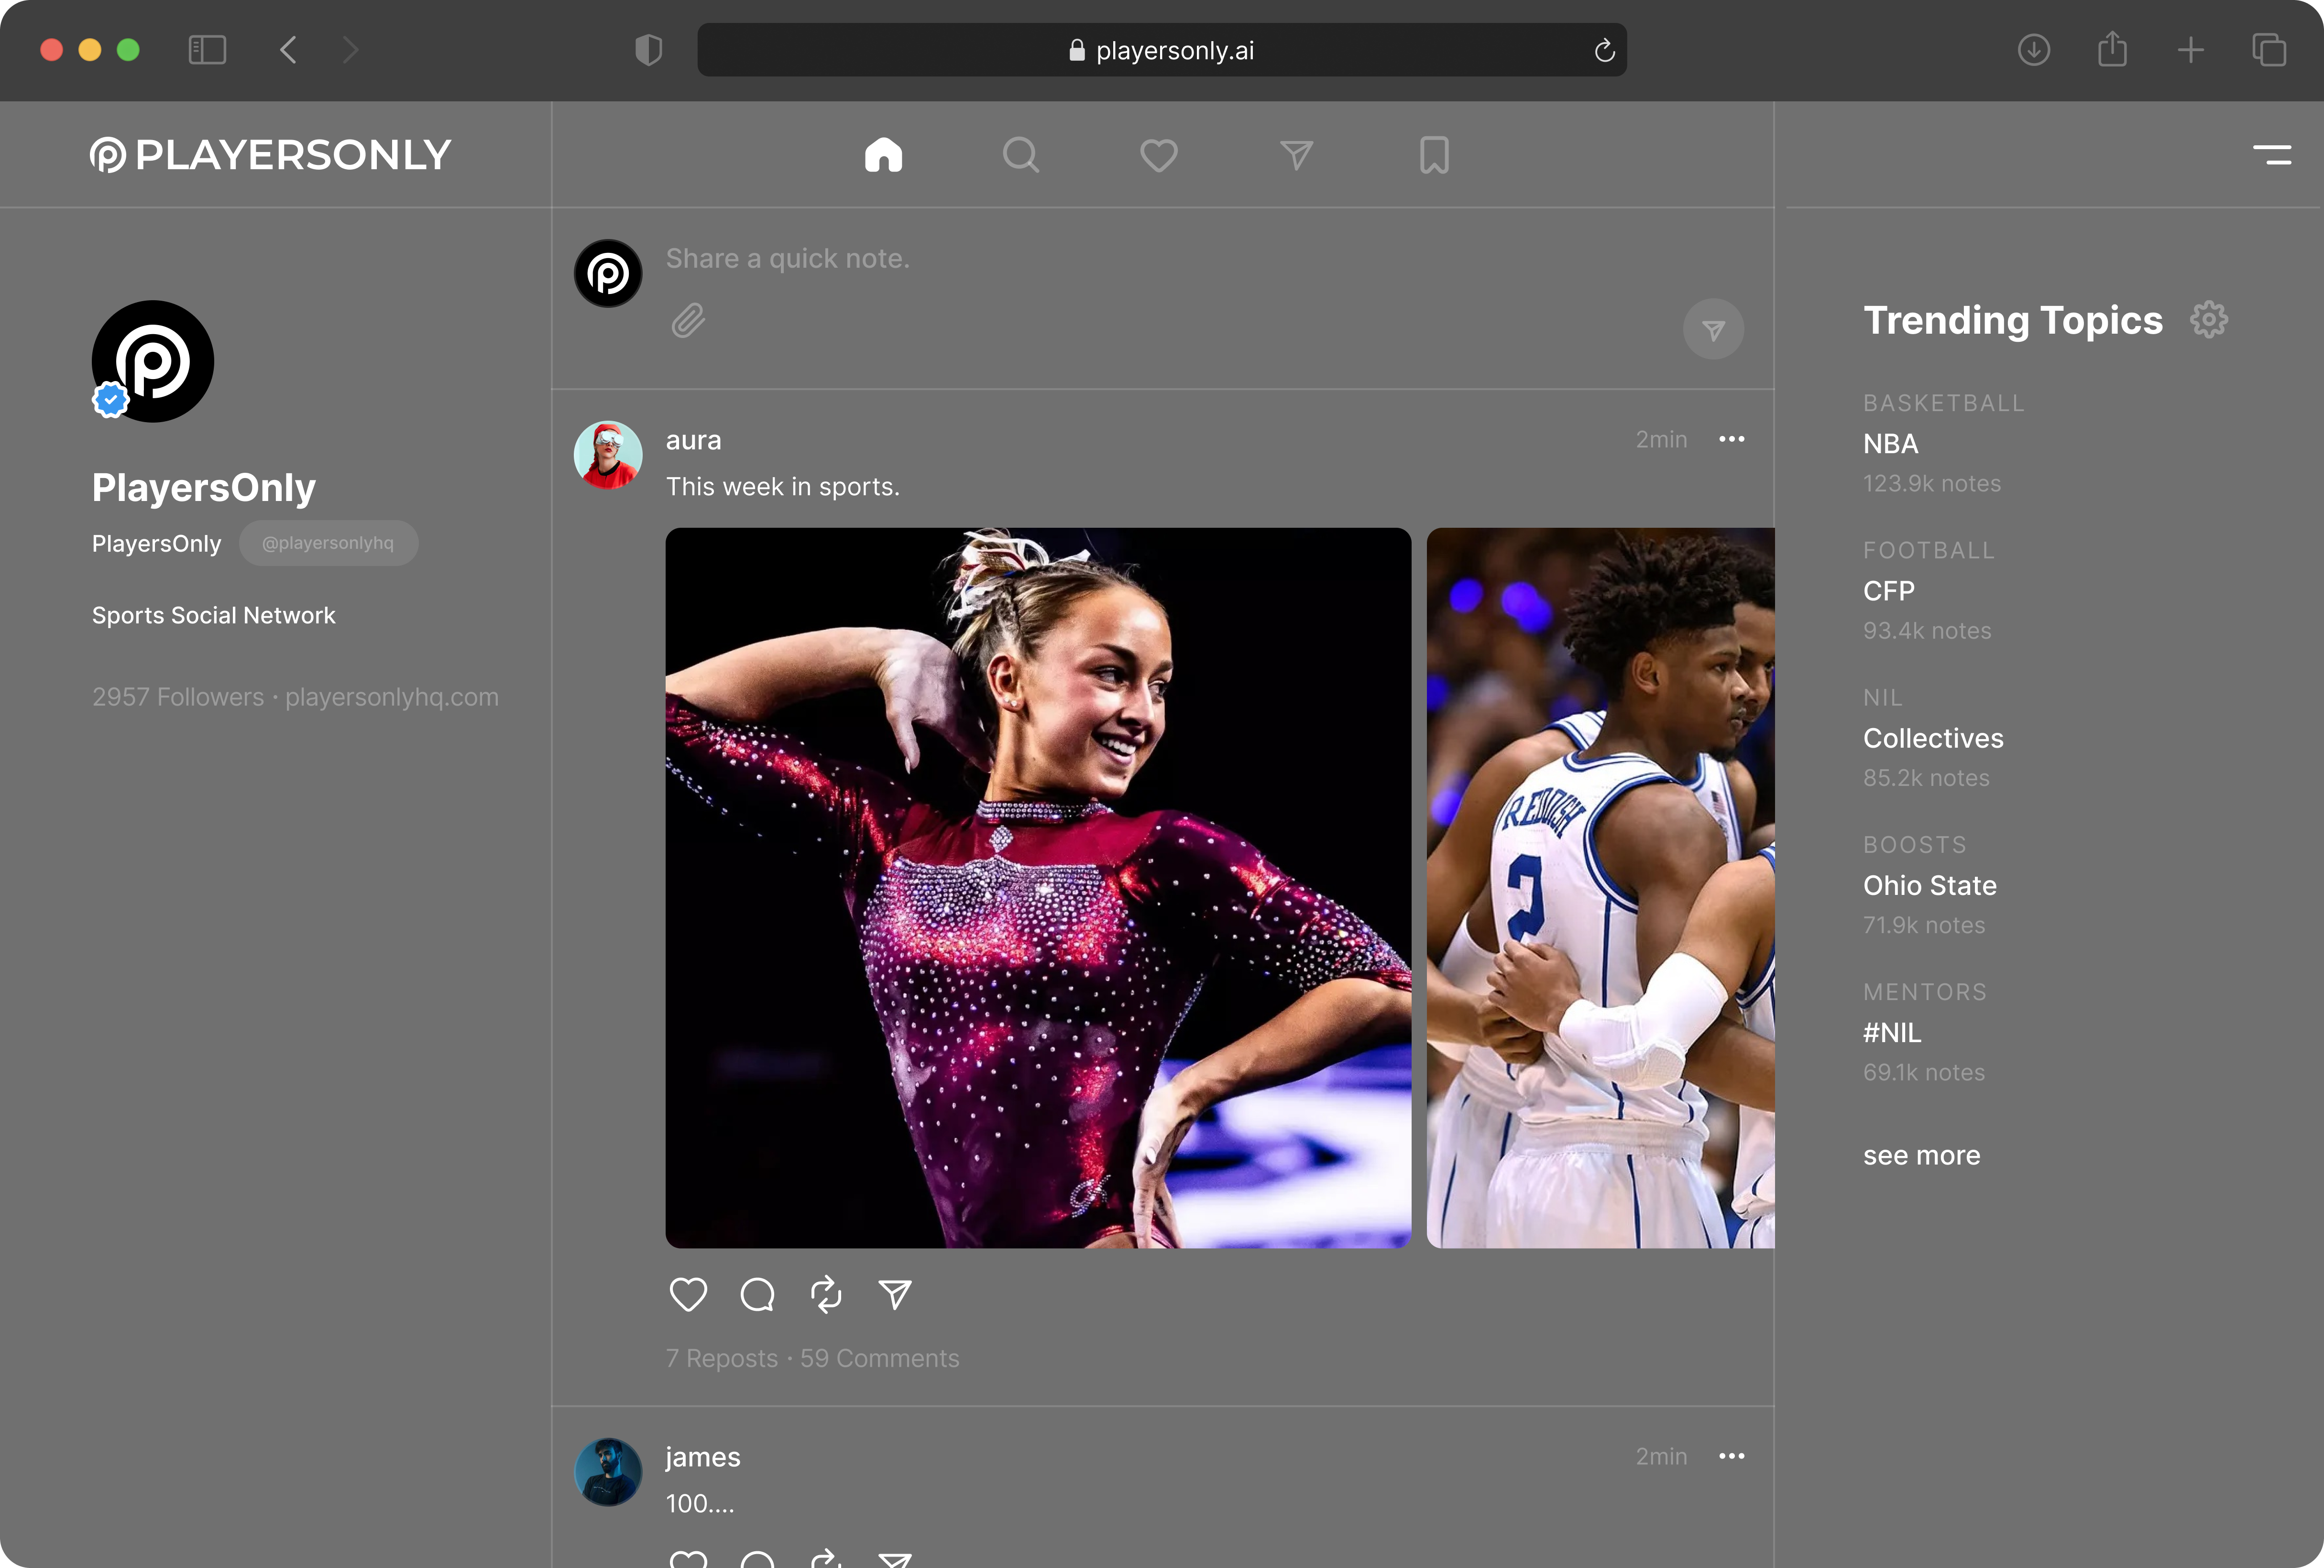Click the 'BASKETBALL' category label

[1943, 403]
